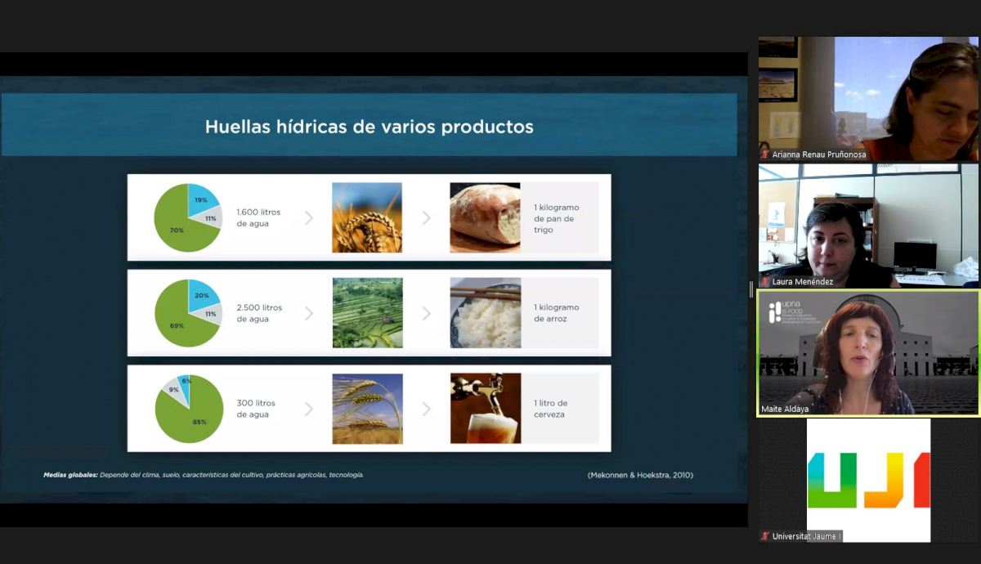Click chevron arrow after 1.600 litros de agua
Viewport: 981px width, 564px height.
pyautogui.click(x=309, y=218)
